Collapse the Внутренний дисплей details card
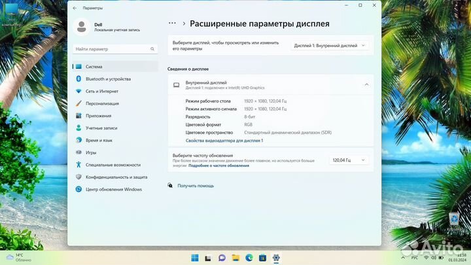471x265 pixels. pos(366,84)
